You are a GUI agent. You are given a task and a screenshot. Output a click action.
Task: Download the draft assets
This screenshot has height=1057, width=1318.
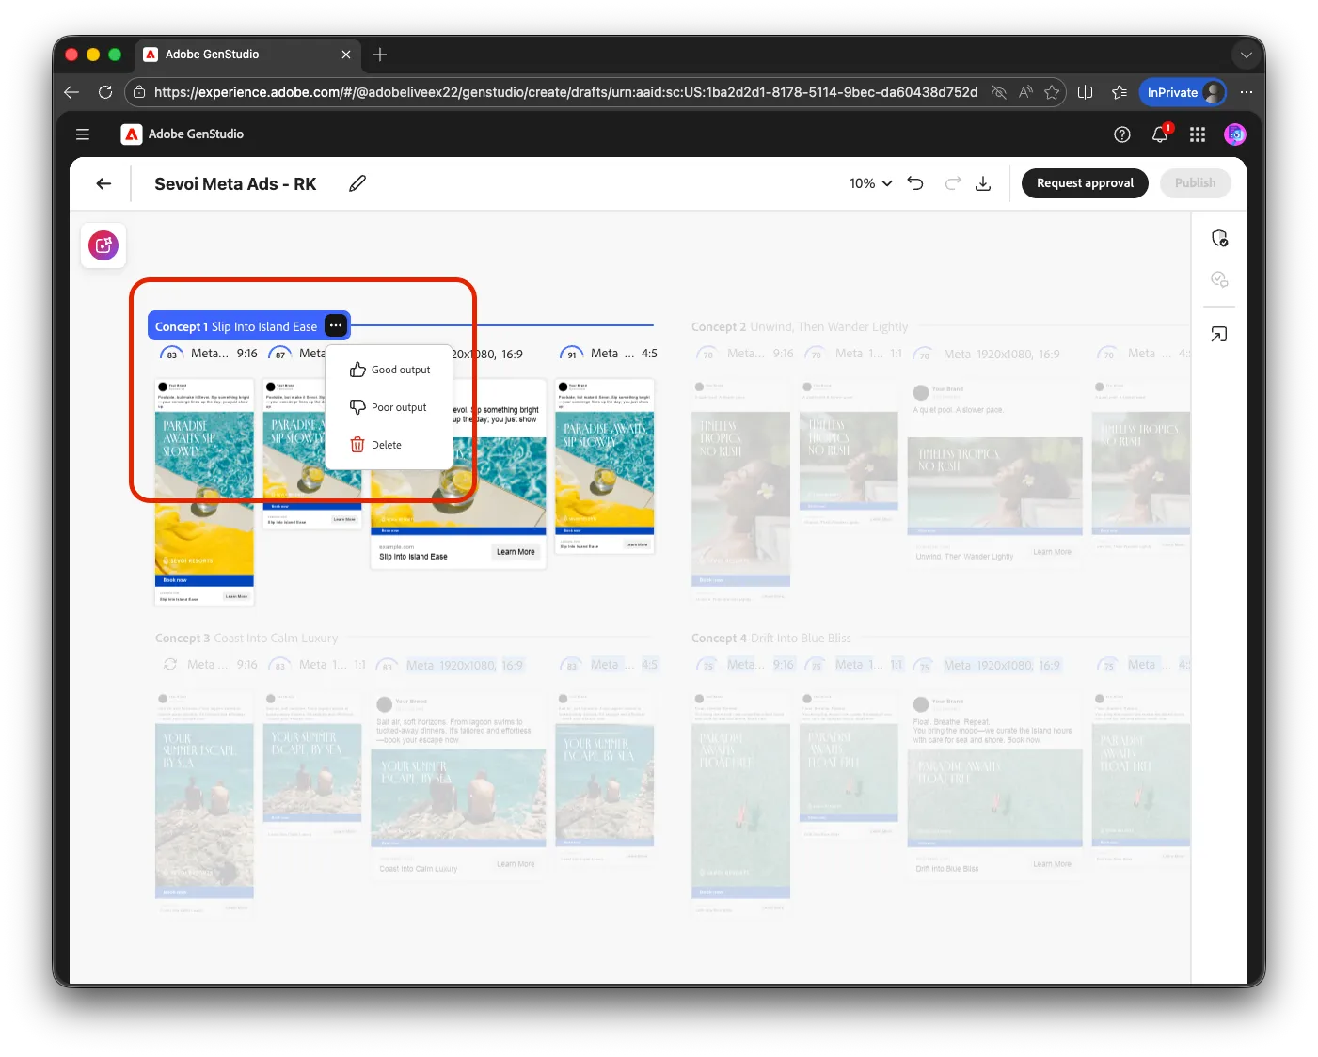983,183
